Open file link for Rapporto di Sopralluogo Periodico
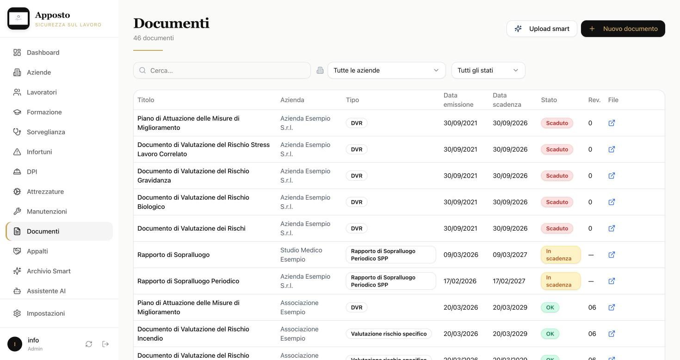The height and width of the screenshot is (360, 680). [x=612, y=281]
